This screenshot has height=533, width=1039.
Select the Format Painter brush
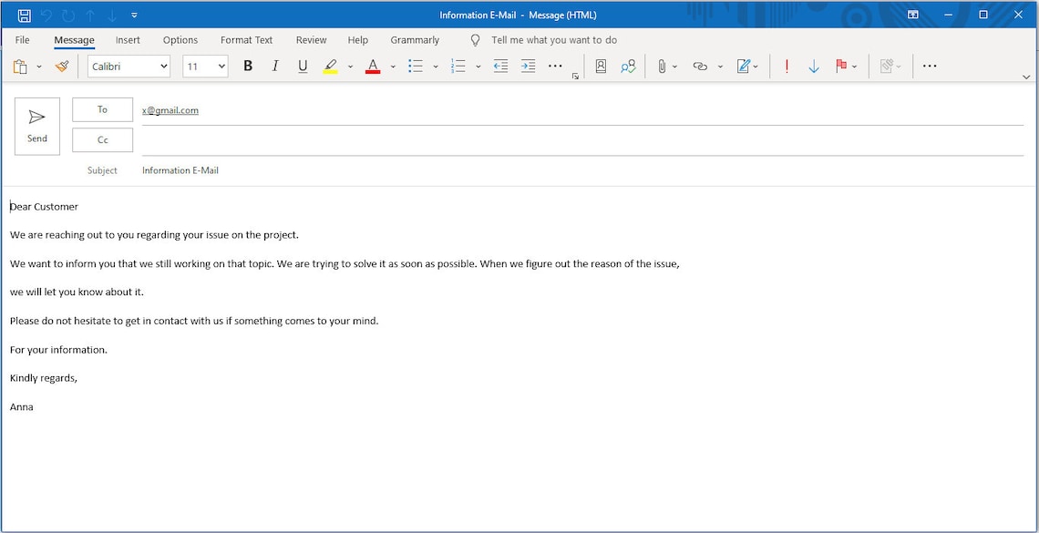tap(62, 67)
